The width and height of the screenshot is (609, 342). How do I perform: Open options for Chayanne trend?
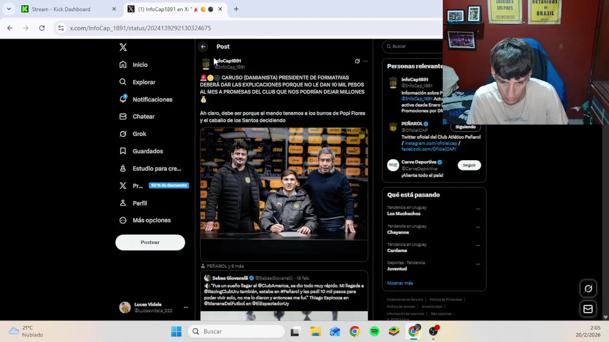(478, 228)
